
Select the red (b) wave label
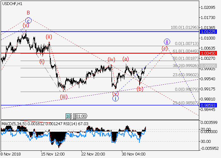tap(140, 88)
